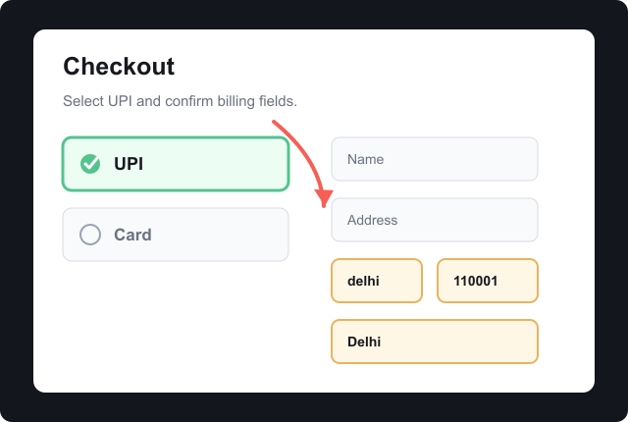Select the empty Card radio circle
This screenshot has height=422, width=628.
click(90, 235)
